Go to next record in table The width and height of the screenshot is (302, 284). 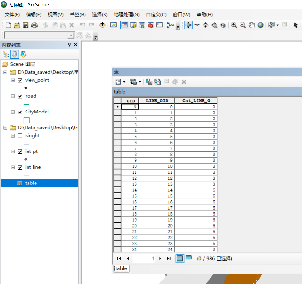(x=160, y=259)
